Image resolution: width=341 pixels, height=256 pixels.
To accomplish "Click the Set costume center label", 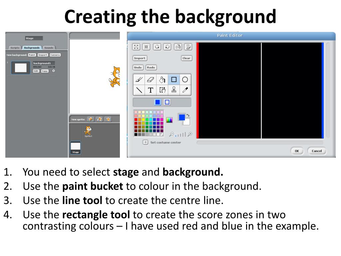I will click(166, 143).
